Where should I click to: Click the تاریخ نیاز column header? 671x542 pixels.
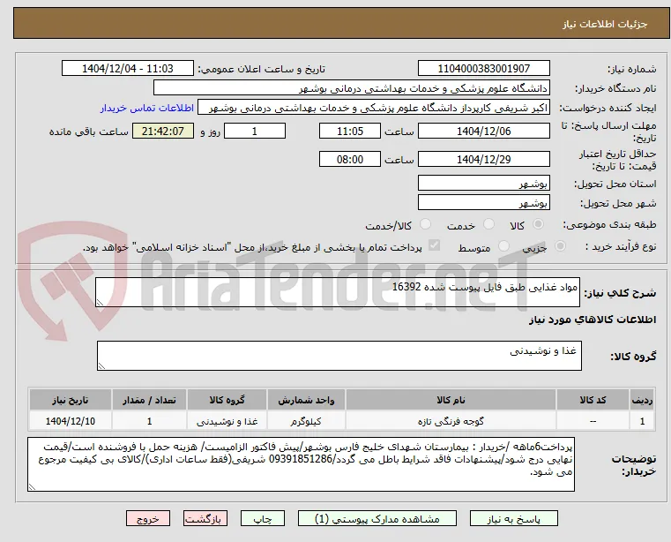click(x=71, y=400)
